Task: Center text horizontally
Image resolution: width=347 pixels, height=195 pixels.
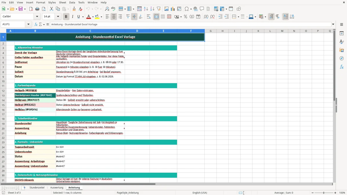Action: (114, 17)
